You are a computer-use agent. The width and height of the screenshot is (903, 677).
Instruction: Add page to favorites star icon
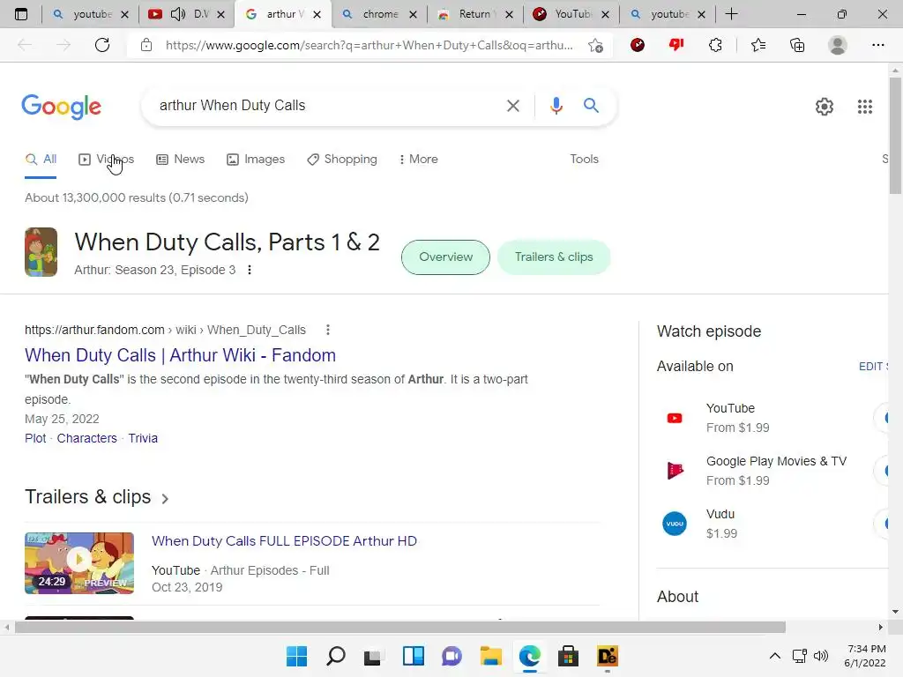[x=595, y=45]
